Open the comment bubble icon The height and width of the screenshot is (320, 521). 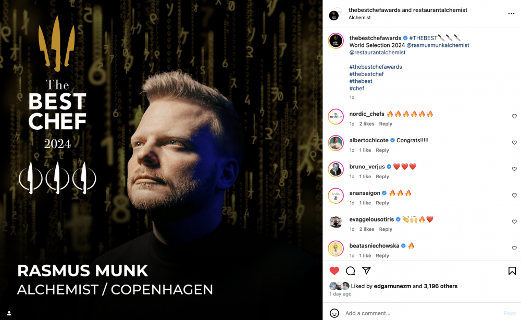pos(350,271)
